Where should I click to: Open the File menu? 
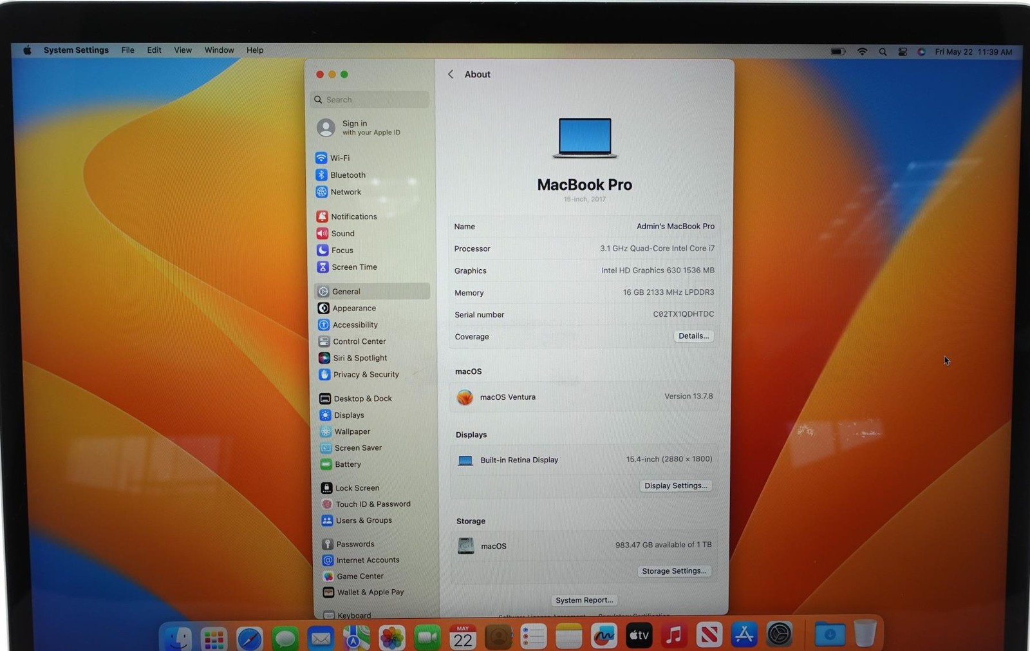127,50
